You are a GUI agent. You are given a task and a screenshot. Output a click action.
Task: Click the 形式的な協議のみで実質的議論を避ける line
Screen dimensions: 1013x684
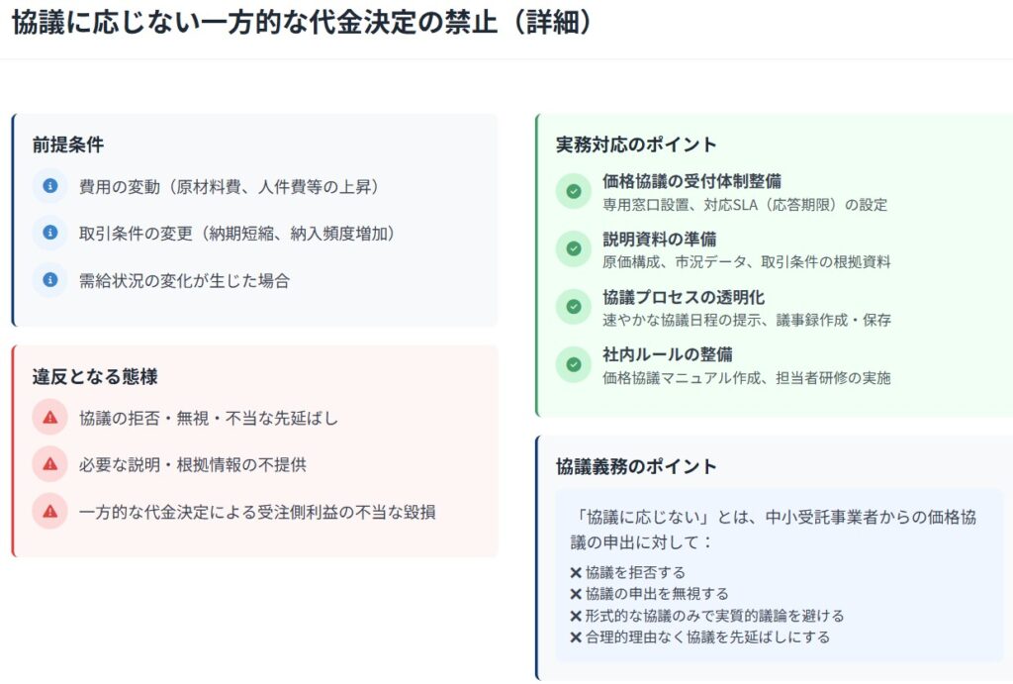(707, 616)
